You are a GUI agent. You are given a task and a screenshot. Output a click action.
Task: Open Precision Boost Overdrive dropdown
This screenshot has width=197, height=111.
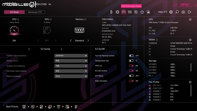point(71,56)
